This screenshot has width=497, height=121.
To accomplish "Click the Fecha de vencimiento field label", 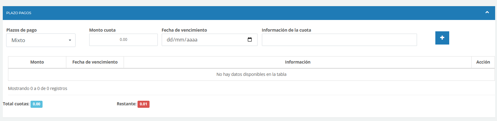I will click(x=184, y=30).
